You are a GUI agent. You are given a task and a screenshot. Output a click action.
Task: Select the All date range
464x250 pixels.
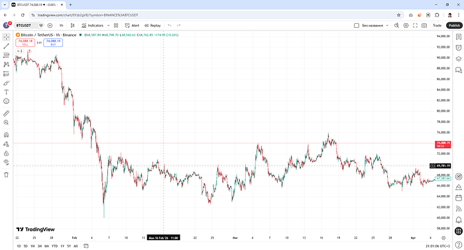point(76,246)
